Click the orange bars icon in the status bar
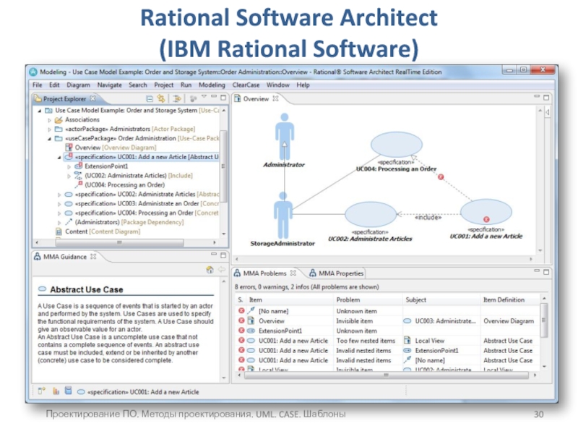 [56, 391]
